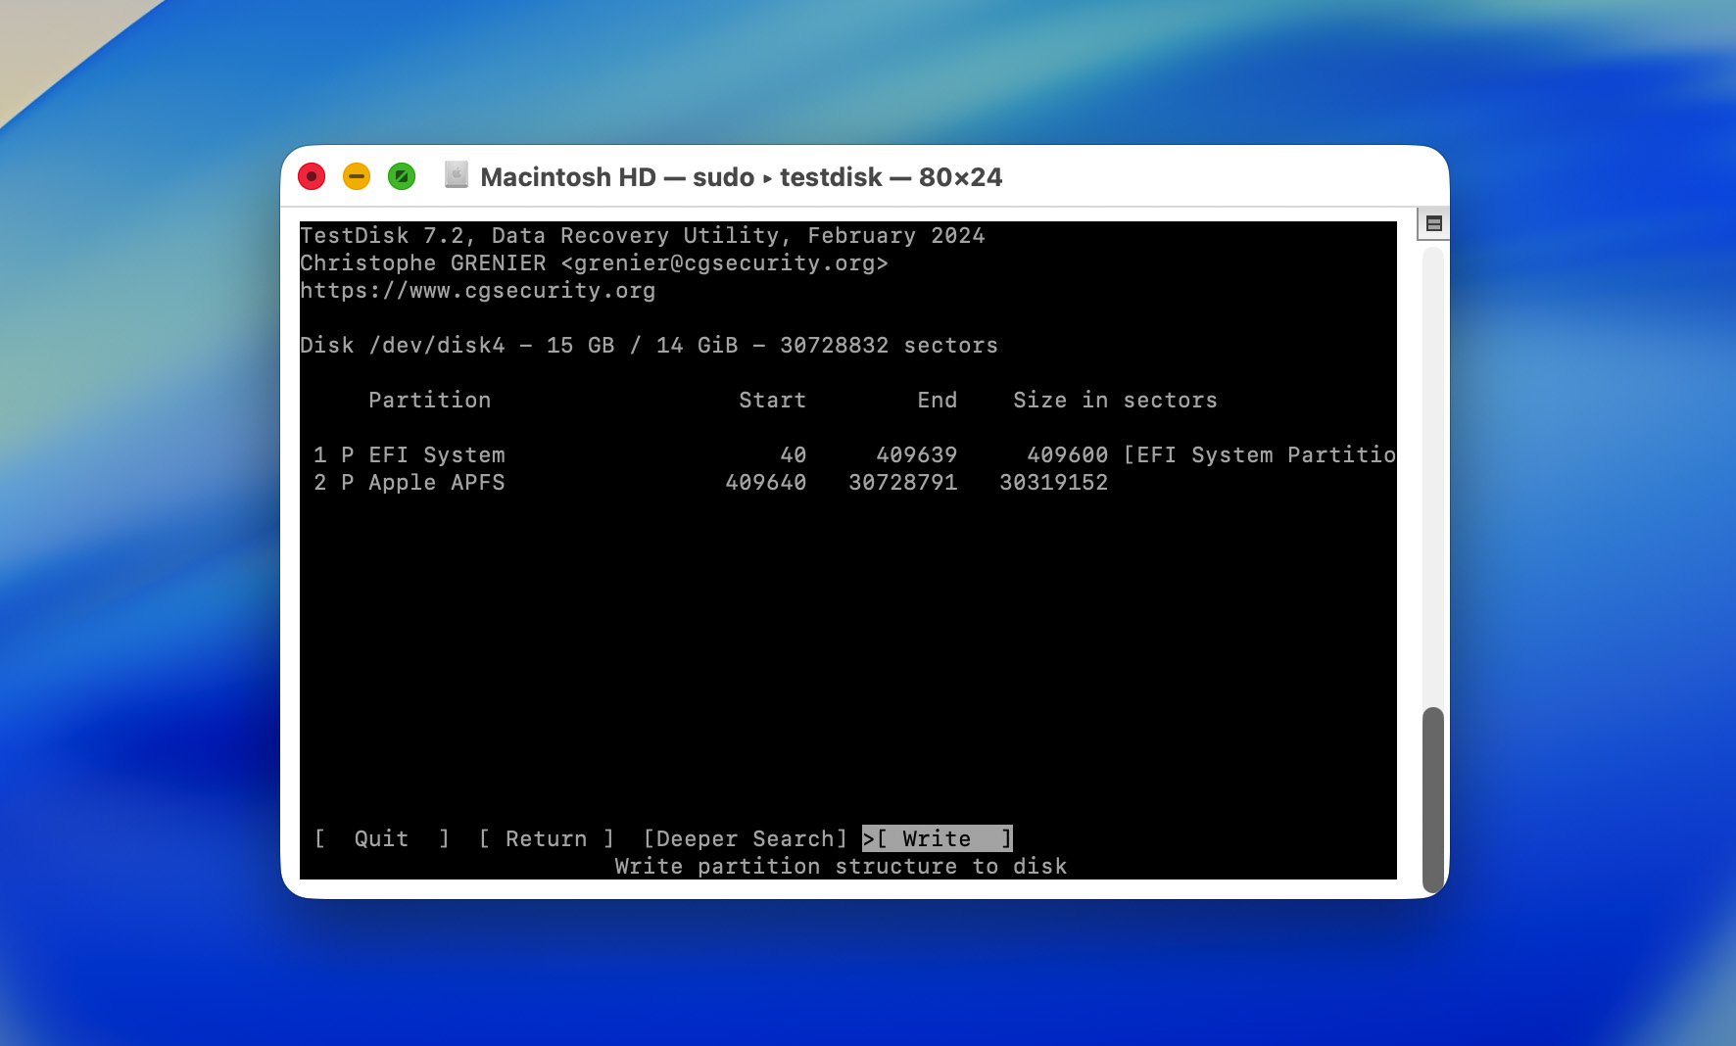This screenshot has width=1736, height=1046.
Task: Click the 30319152 sector size value
Action: coord(1053,482)
